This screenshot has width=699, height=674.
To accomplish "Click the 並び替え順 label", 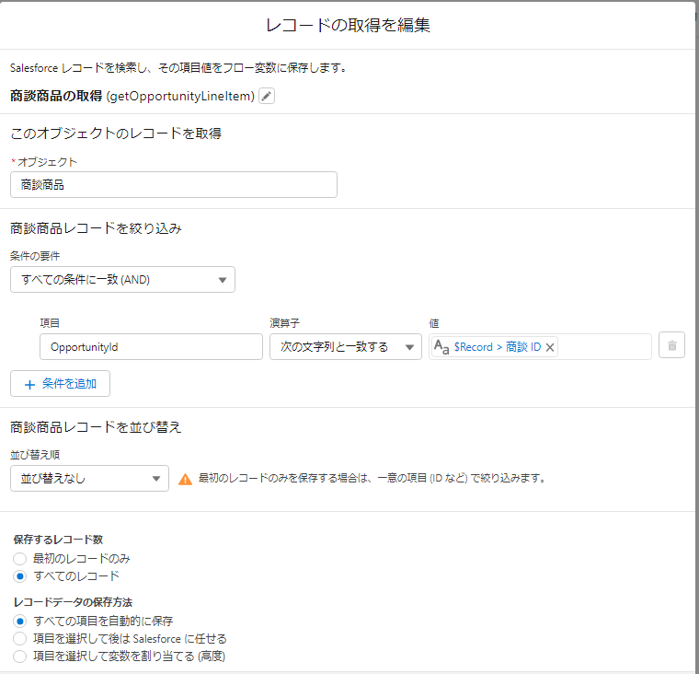I will click(35, 455).
